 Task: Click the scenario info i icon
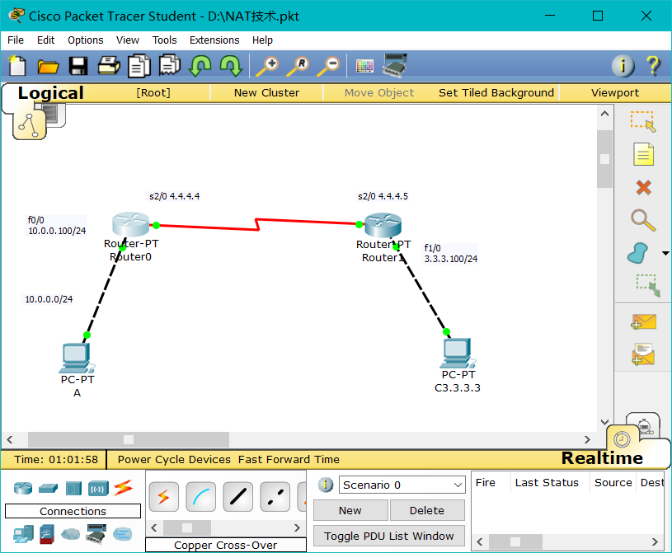pos(326,485)
